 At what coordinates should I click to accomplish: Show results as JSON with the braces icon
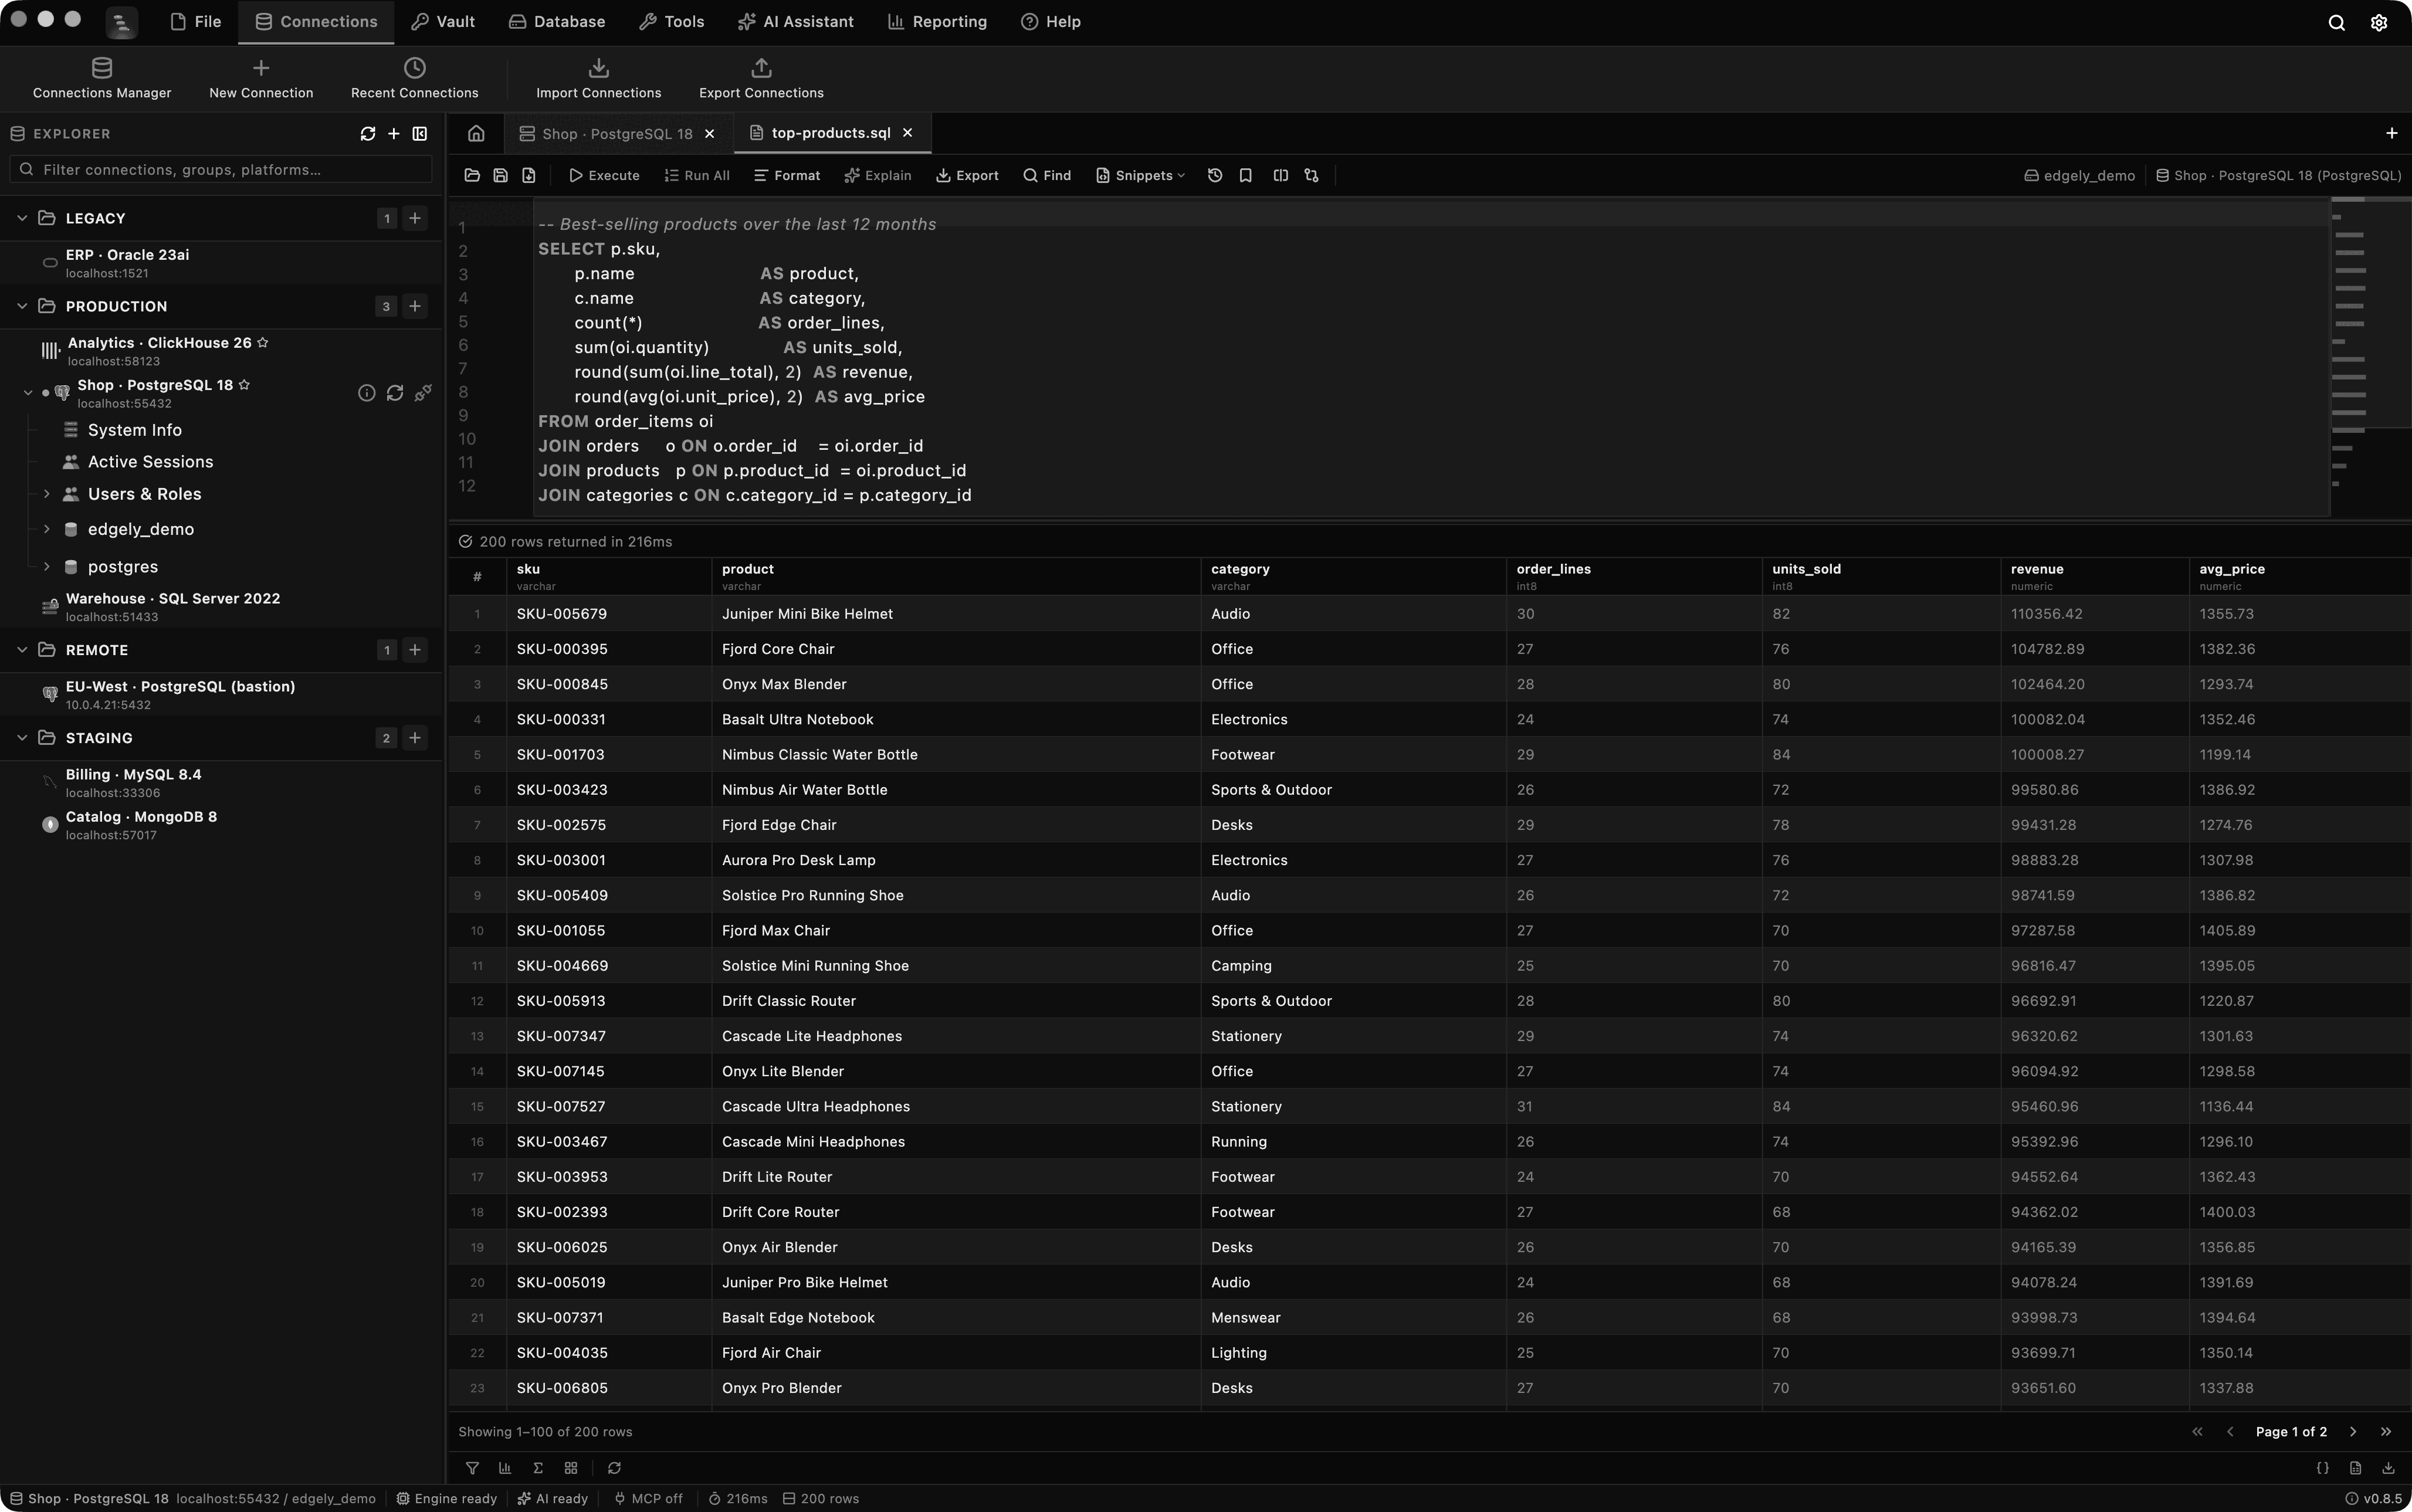pos(2323,1469)
